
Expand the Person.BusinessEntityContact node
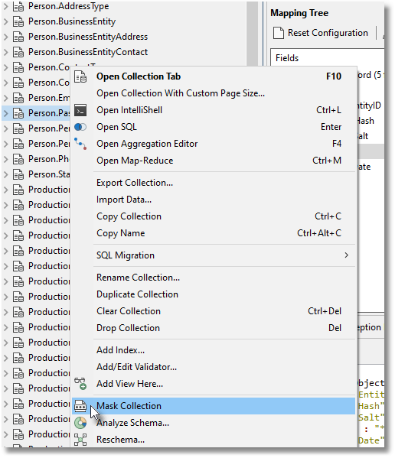pyautogui.click(x=6, y=52)
